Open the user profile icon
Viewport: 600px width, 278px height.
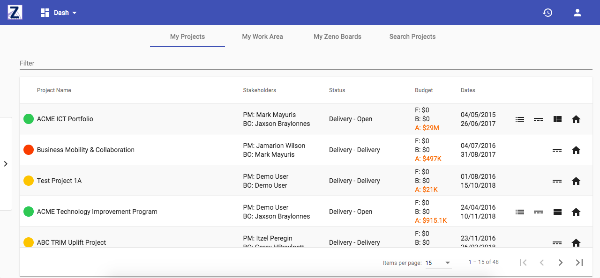(x=577, y=13)
